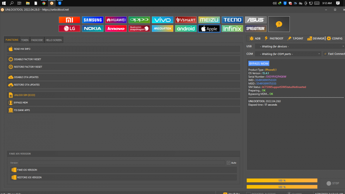Run Restore Factory Reset
The width and height of the screenshot is (345, 194).
point(124,67)
